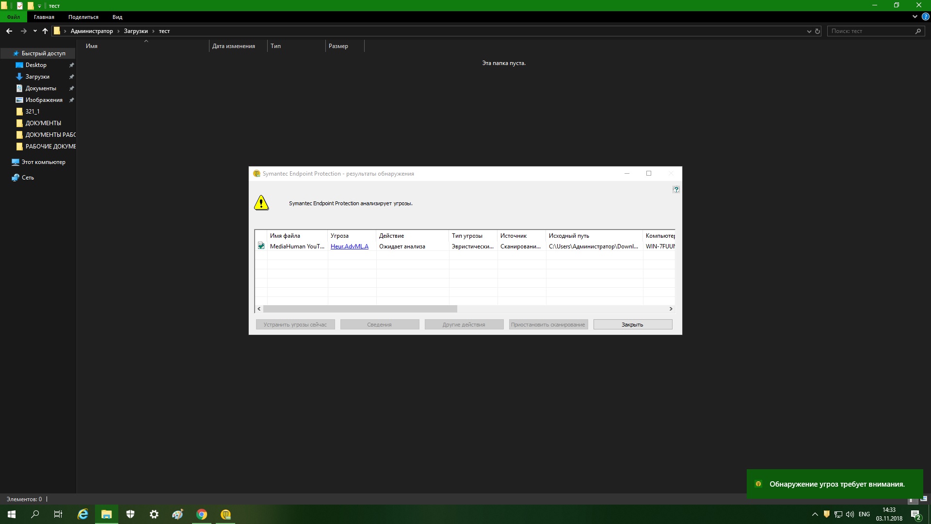Click the search field Поиск: тест

pos(870,31)
